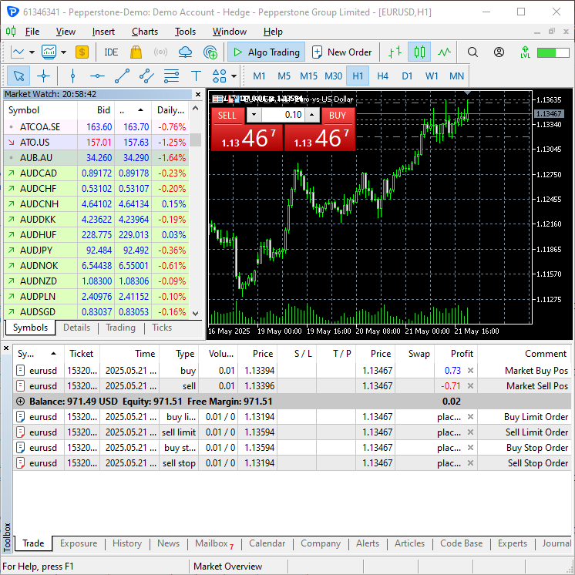Viewport: 575px width, 575px height.
Task: Open templates dropdown arrow
Action: 63,52
